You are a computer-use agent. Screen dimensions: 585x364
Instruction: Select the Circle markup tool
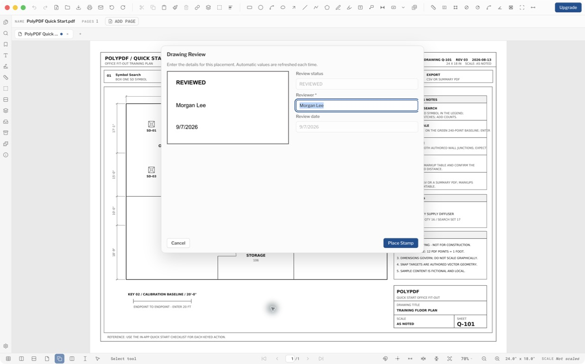(x=260, y=8)
